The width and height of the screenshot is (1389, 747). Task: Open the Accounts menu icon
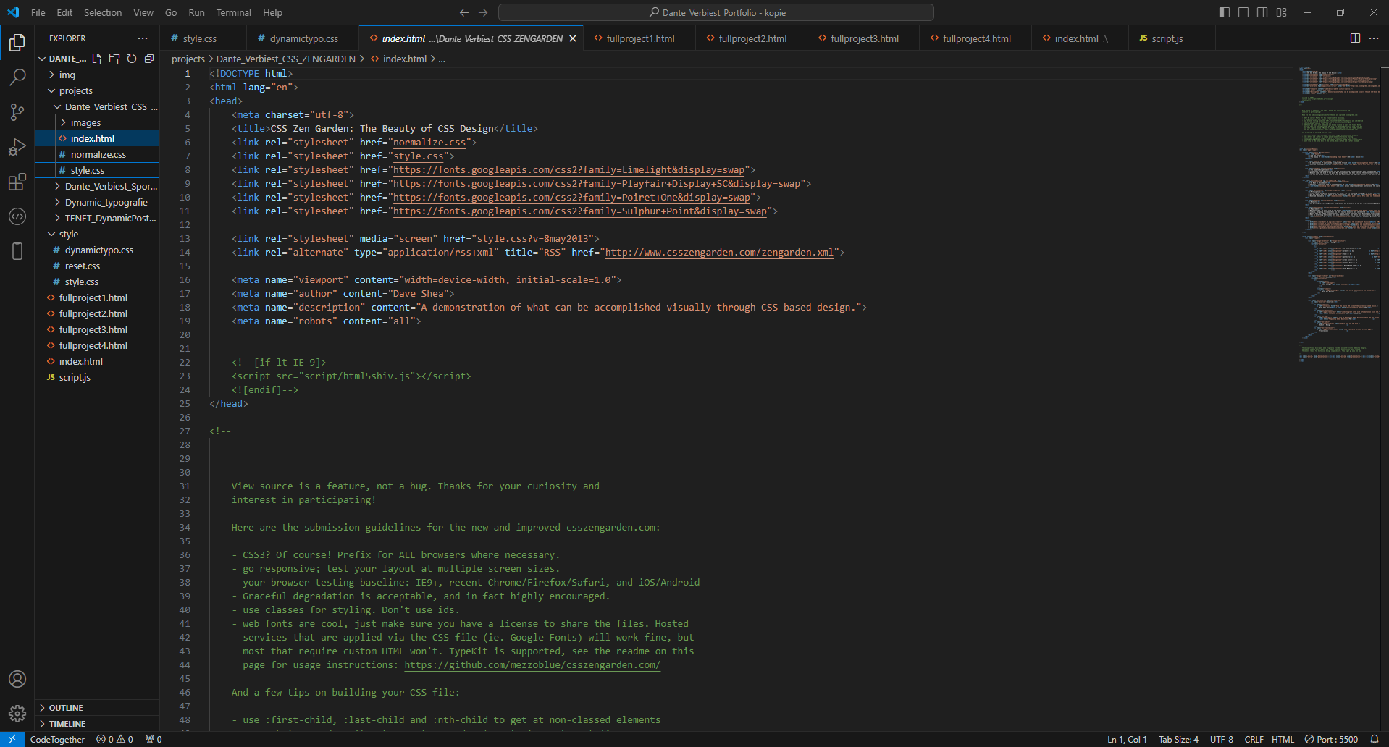pos(17,679)
